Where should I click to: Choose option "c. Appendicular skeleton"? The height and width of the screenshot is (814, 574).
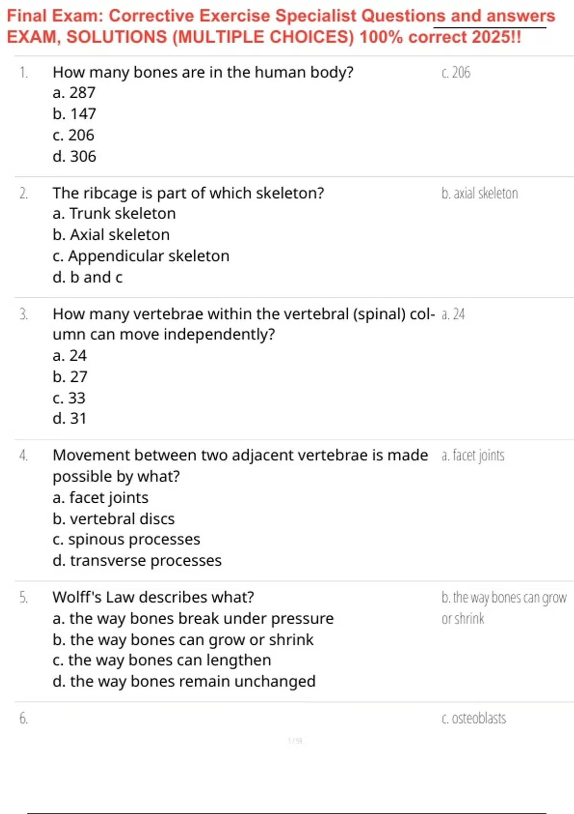coord(141,256)
